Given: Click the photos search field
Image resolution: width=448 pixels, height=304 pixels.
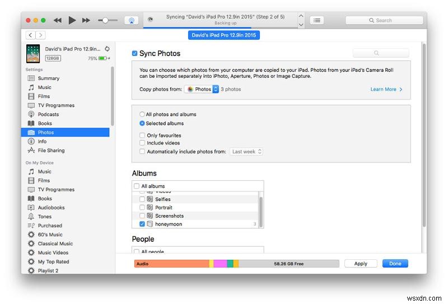Looking at the screenshot, I should tap(381, 53).
